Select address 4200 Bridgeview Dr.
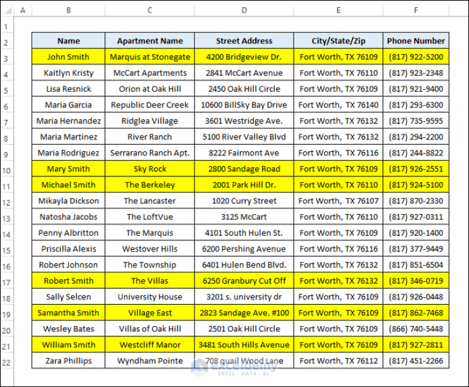 click(x=244, y=57)
